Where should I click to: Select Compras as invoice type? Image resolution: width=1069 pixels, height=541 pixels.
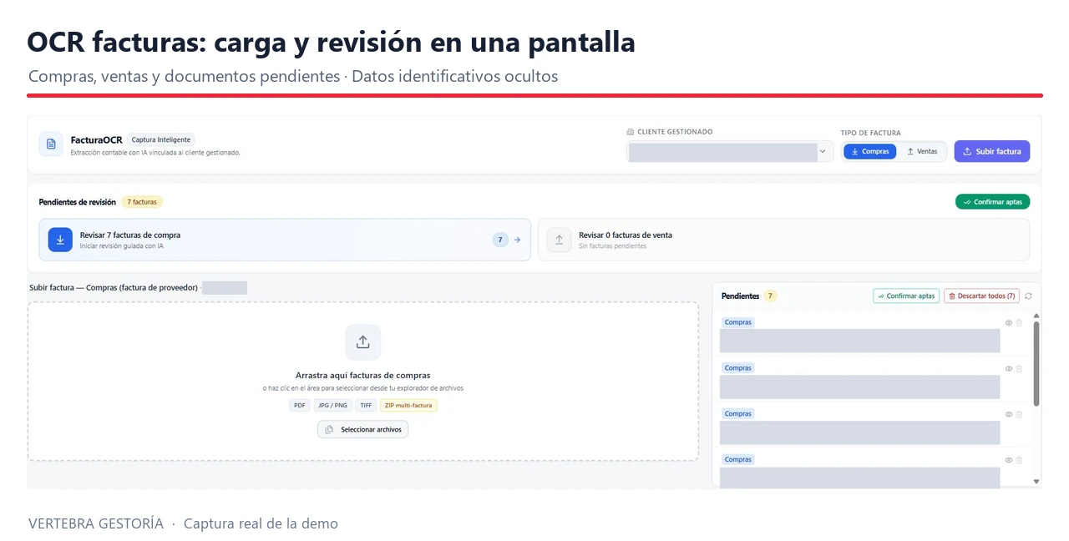[x=869, y=151]
